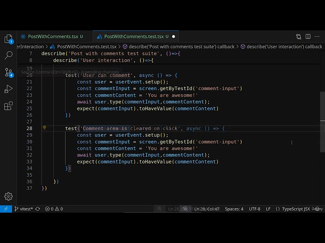
Task: Switch to PostWithComments.tsx tab
Action: point(52,36)
